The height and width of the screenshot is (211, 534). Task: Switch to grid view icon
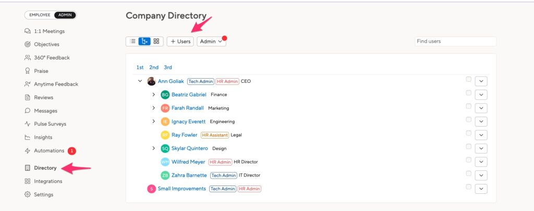156,41
